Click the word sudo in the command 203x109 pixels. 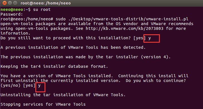(61, 19)
